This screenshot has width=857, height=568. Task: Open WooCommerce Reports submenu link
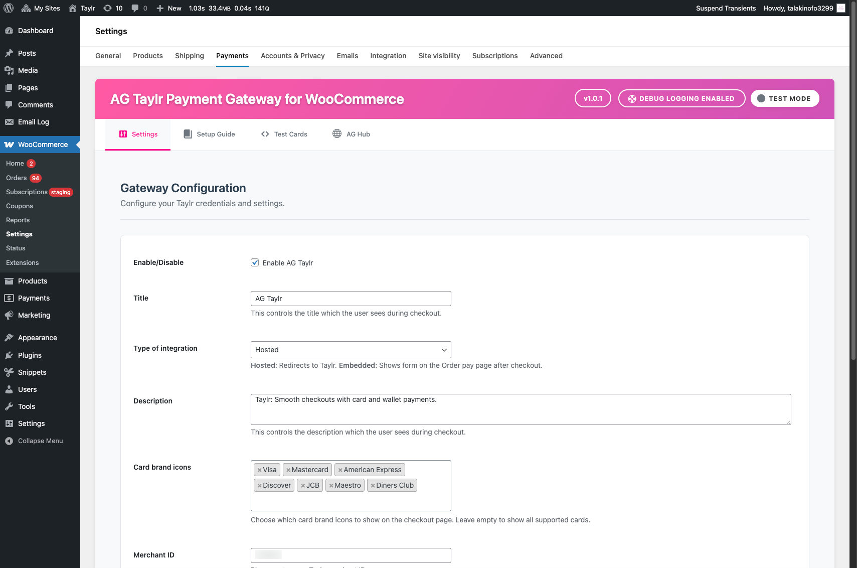coord(18,220)
